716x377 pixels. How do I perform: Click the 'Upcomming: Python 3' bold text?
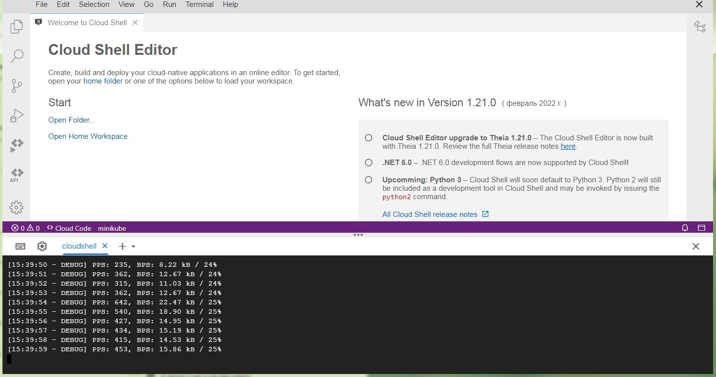click(422, 180)
